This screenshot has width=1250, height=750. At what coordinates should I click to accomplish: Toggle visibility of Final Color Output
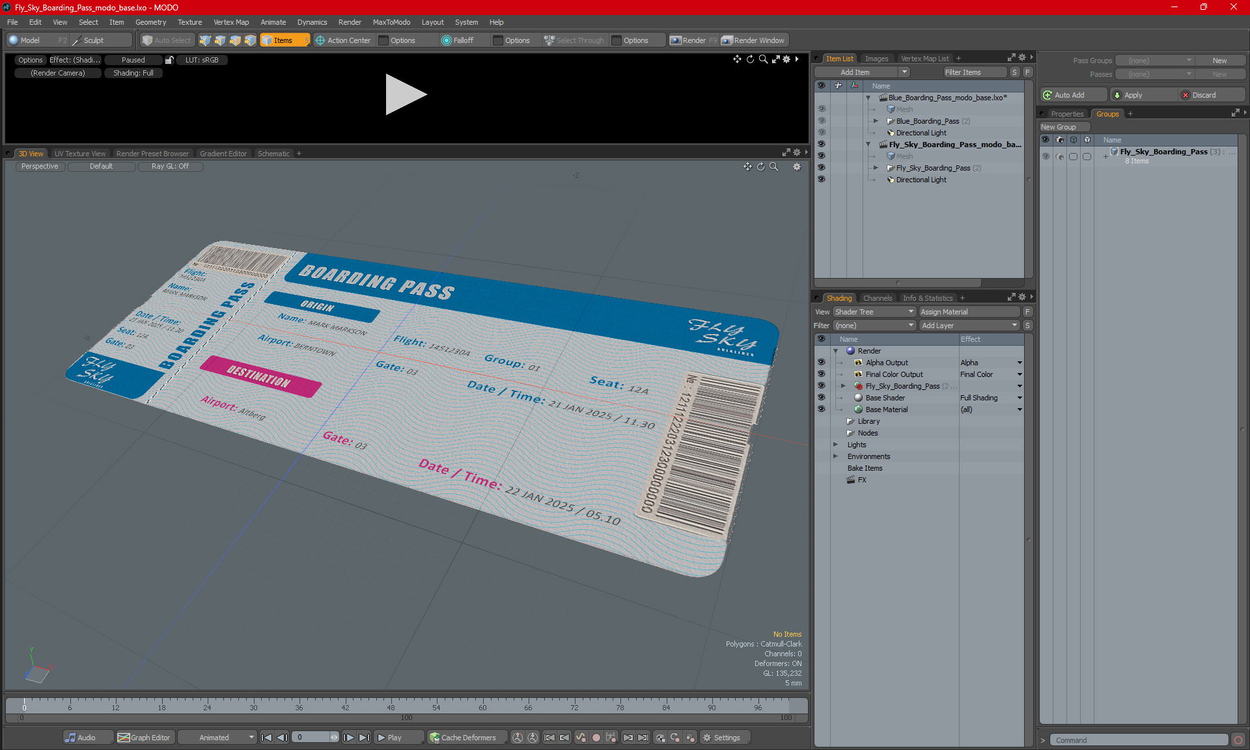[x=822, y=374]
